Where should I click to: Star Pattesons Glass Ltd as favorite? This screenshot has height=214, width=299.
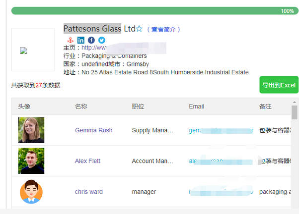tap(139, 29)
